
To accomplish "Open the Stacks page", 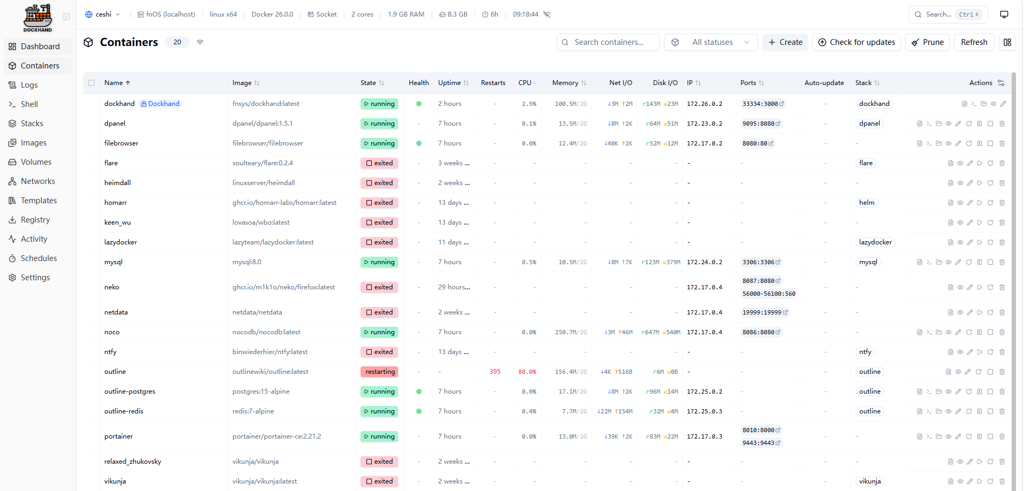I will pyautogui.click(x=37, y=124).
